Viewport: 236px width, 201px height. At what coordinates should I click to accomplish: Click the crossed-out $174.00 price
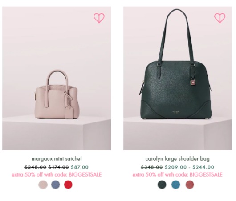[58, 167]
